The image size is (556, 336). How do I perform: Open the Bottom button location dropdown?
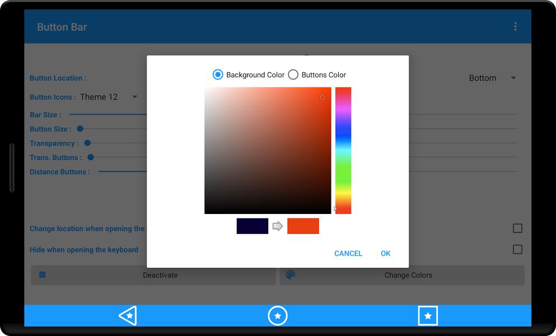[x=492, y=78]
